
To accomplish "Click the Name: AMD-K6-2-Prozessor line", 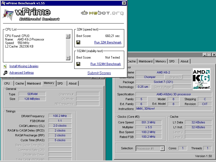I will (25, 39).
